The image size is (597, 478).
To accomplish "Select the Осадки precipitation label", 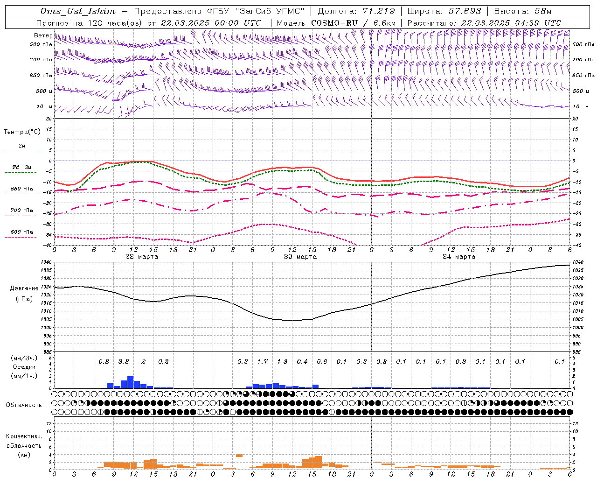I will 24,367.
